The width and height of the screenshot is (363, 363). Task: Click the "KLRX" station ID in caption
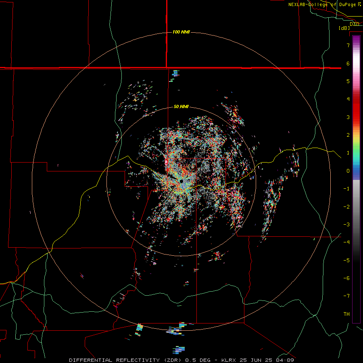click(x=229, y=360)
